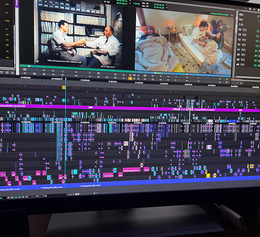The image size is (260, 237).
Task: Click the red Extract button
Action: point(139,75)
